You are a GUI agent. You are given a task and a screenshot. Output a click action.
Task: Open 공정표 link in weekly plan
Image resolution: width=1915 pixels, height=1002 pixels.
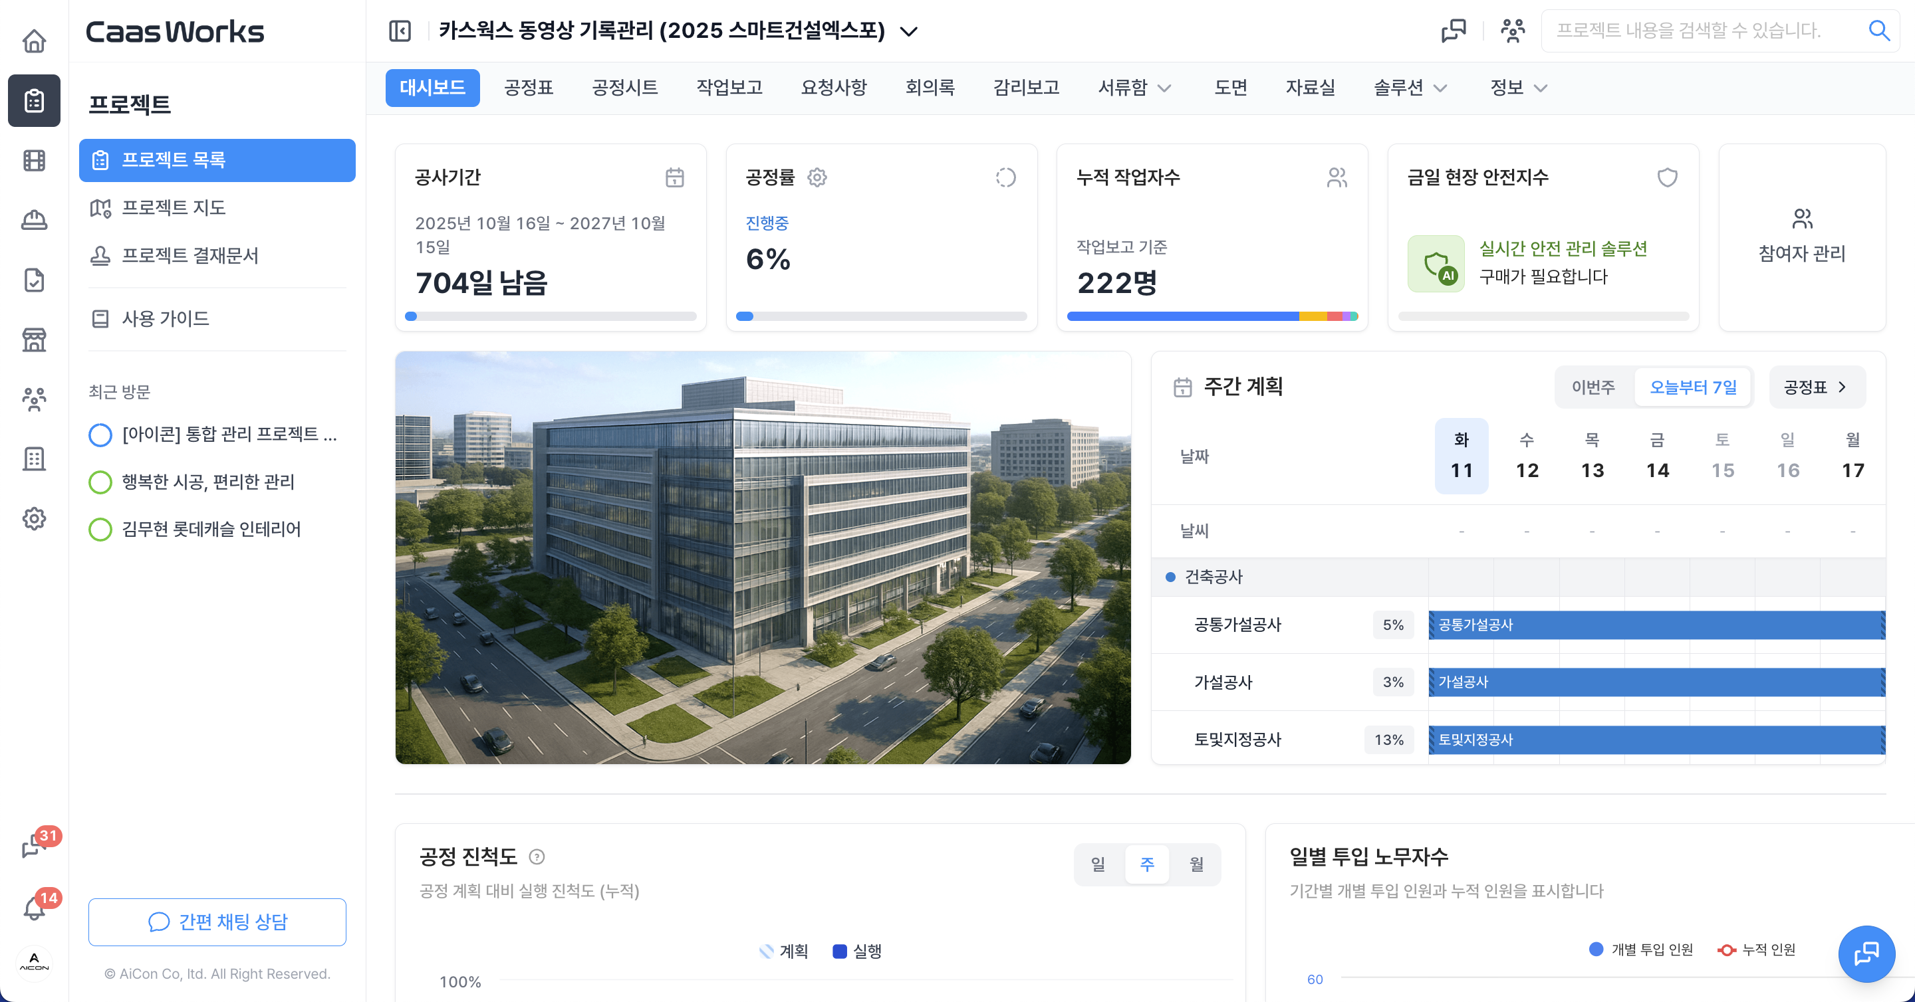tap(1815, 387)
